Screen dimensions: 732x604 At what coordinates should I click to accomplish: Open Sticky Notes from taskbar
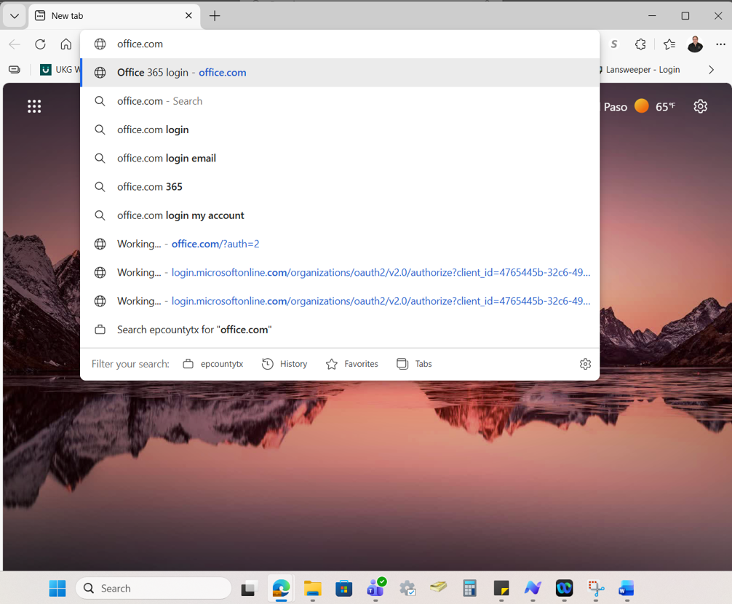(501, 588)
